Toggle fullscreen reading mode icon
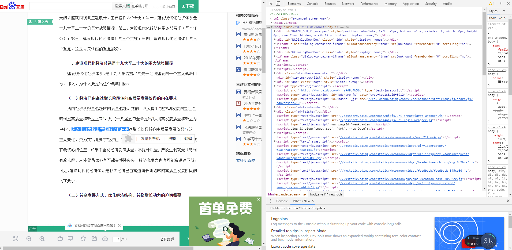512x250 pixels. pyautogui.click(x=16, y=239)
